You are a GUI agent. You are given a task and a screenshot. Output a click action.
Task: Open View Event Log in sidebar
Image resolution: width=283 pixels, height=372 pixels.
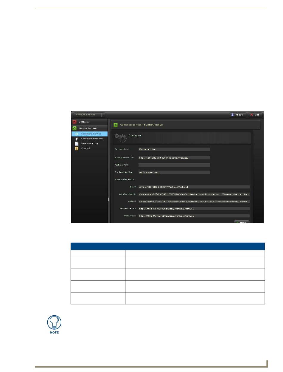coord(89,143)
